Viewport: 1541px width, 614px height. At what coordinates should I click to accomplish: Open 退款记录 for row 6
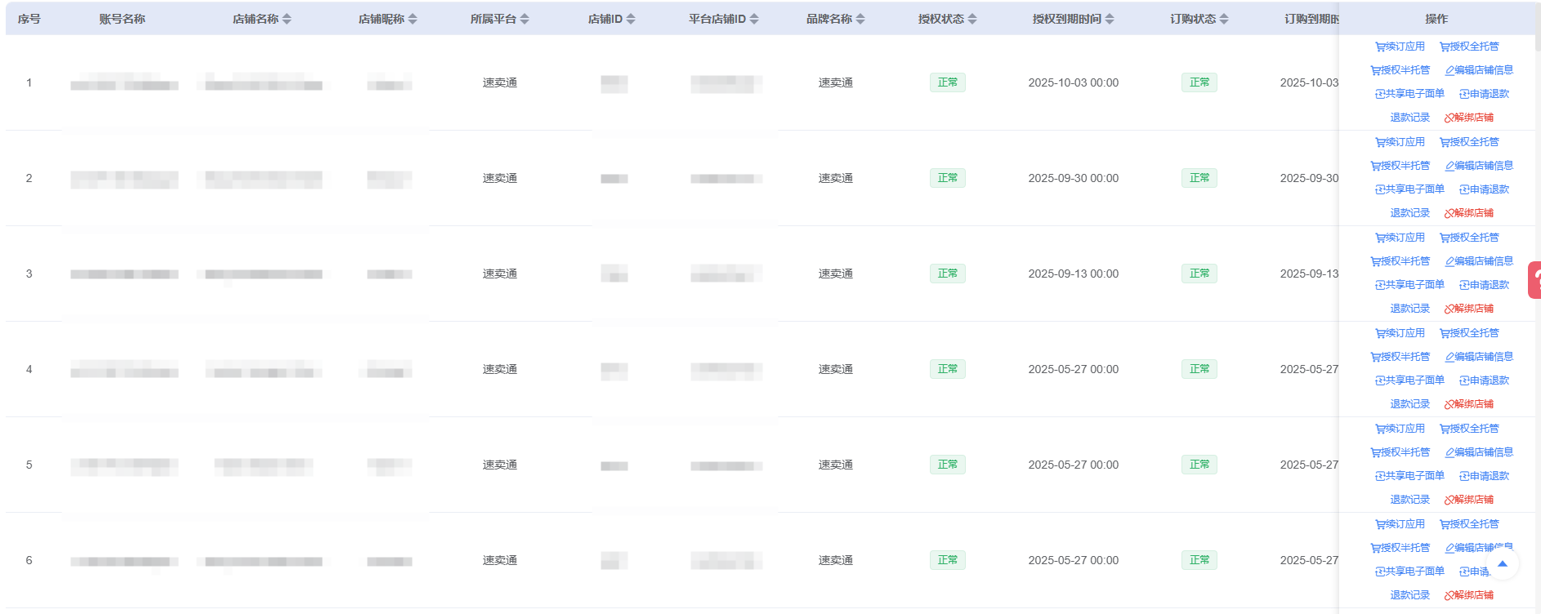pos(1410,595)
